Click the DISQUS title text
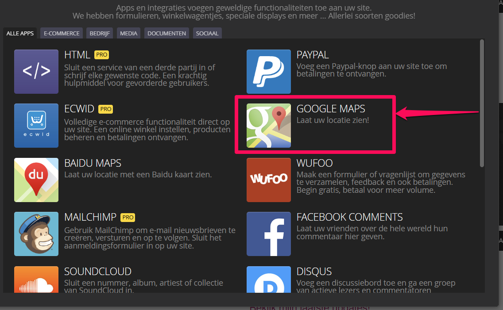Viewport: 503px width, 310px height. pos(314,271)
